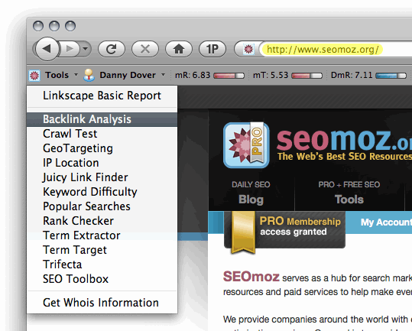Close the window with red traffic light
Screen dimensions: 412x331
pyautogui.click(x=38, y=26)
